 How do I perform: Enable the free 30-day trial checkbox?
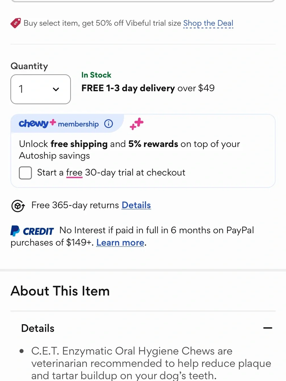click(25, 173)
